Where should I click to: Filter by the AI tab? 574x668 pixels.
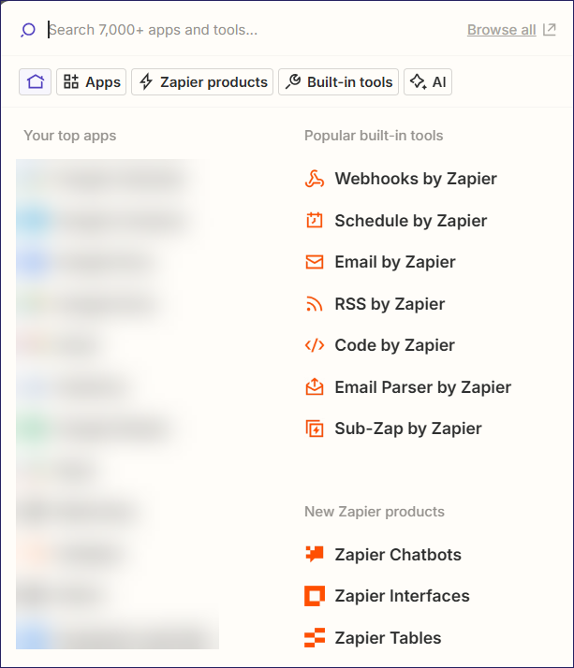(428, 82)
